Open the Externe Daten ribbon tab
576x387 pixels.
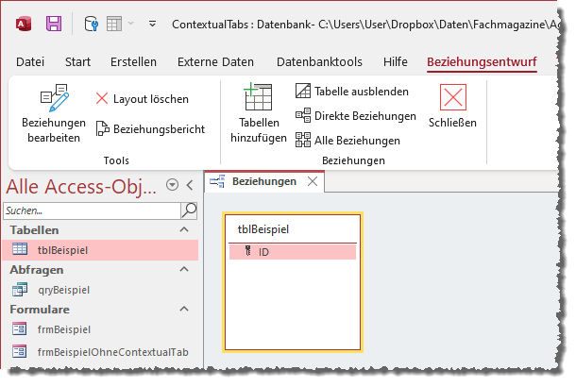215,61
